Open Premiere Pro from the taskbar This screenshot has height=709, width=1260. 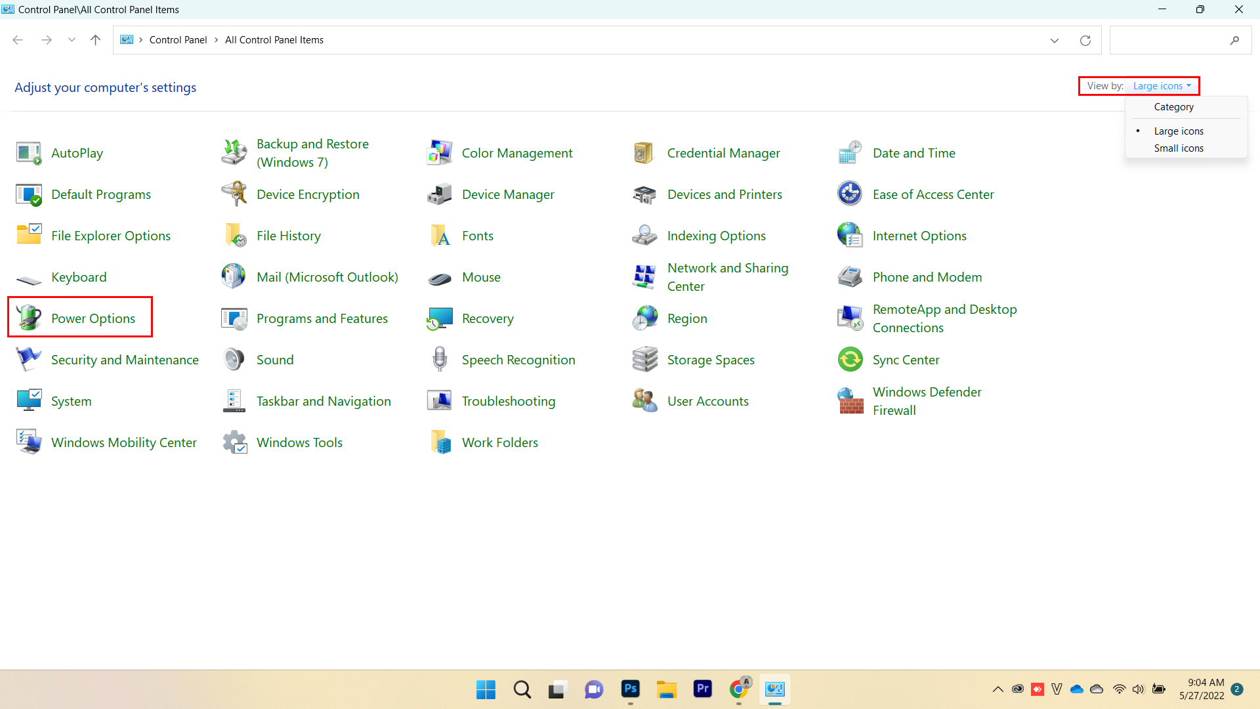[x=702, y=689]
